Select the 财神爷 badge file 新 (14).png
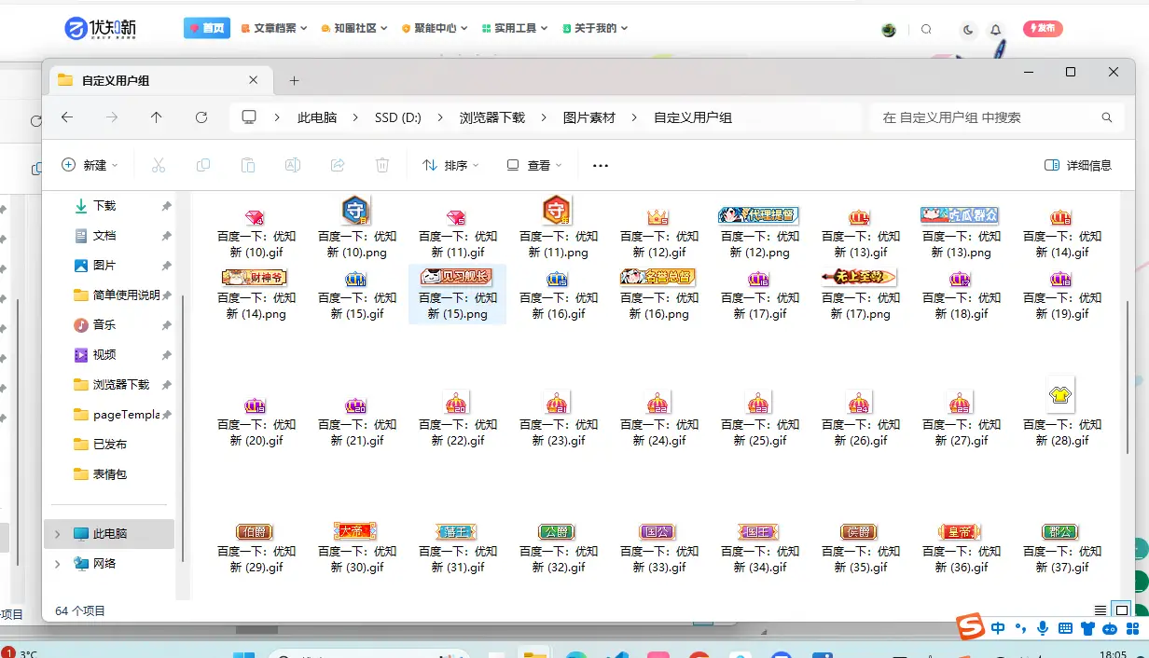Screen dimensions: 1149x658 256,294
